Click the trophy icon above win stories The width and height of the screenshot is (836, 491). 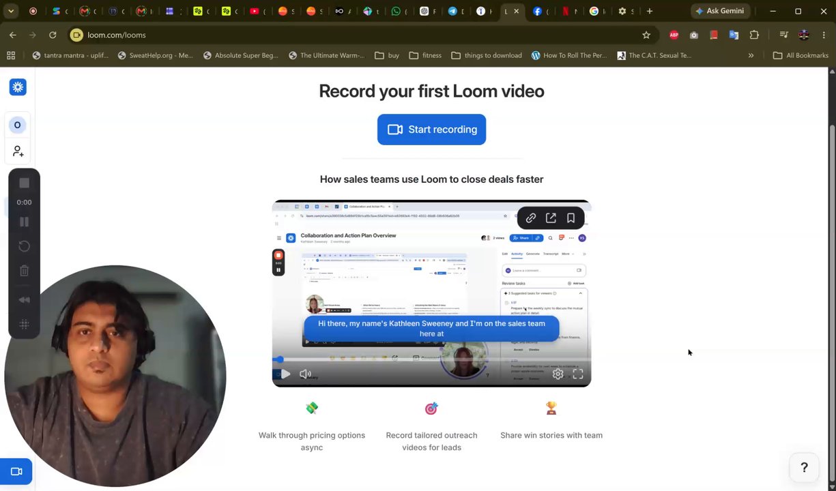pyautogui.click(x=551, y=408)
